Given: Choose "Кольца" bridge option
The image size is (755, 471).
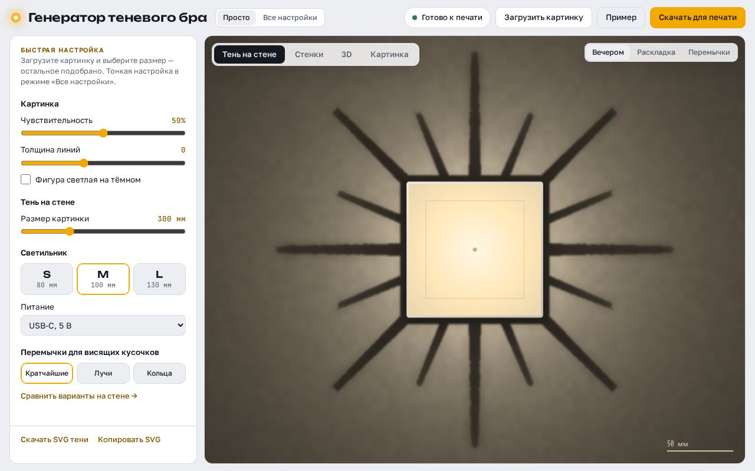Looking at the screenshot, I should tap(159, 373).
